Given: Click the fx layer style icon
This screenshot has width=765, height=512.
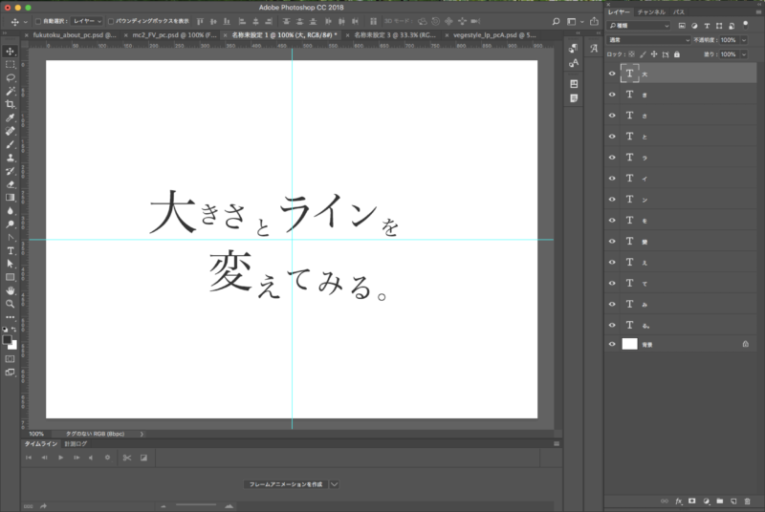Looking at the screenshot, I should (x=679, y=501).
